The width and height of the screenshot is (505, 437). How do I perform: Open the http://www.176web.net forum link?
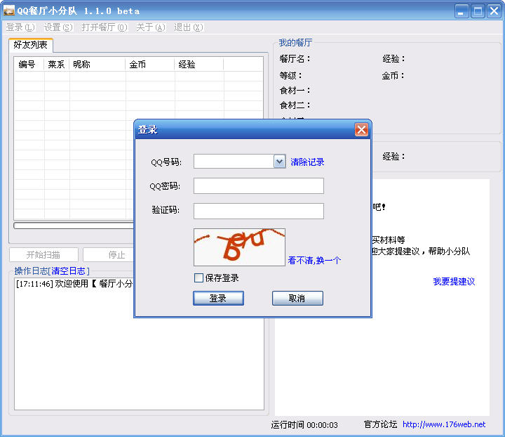point(444,424)
